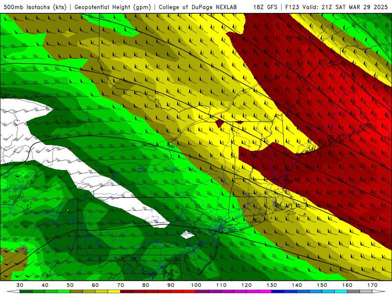This screenshot has width=392, height=294.
Task: Click the legend value "150"
Action: click(x=322, y=285)
